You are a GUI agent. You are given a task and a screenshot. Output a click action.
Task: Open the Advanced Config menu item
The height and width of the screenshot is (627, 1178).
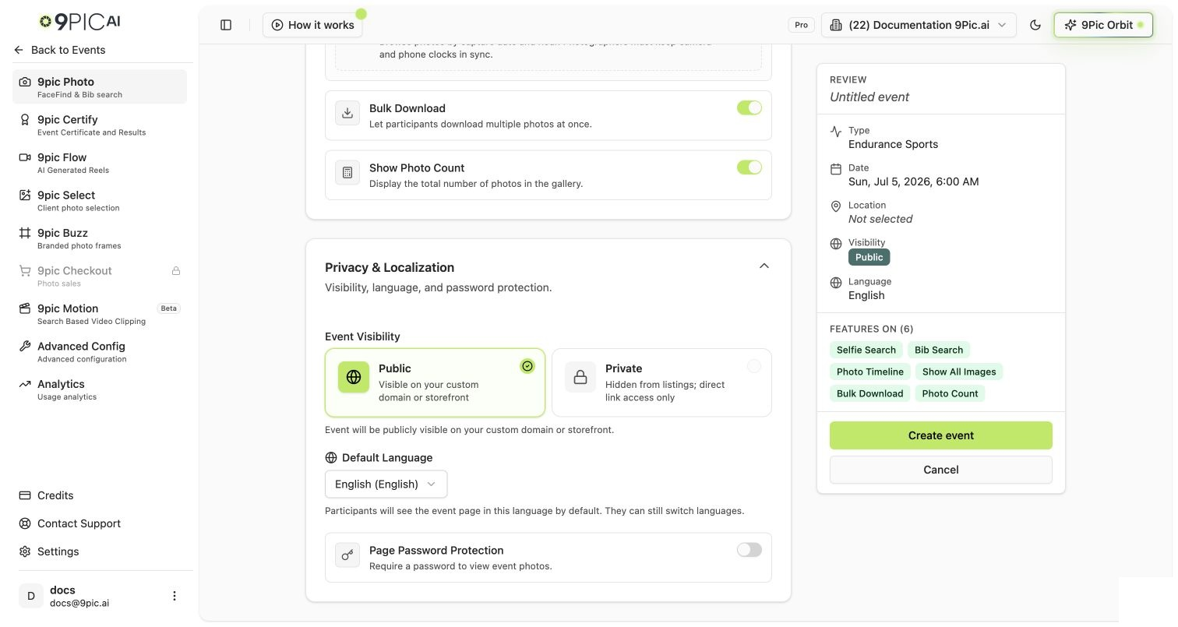pos(100,351)
